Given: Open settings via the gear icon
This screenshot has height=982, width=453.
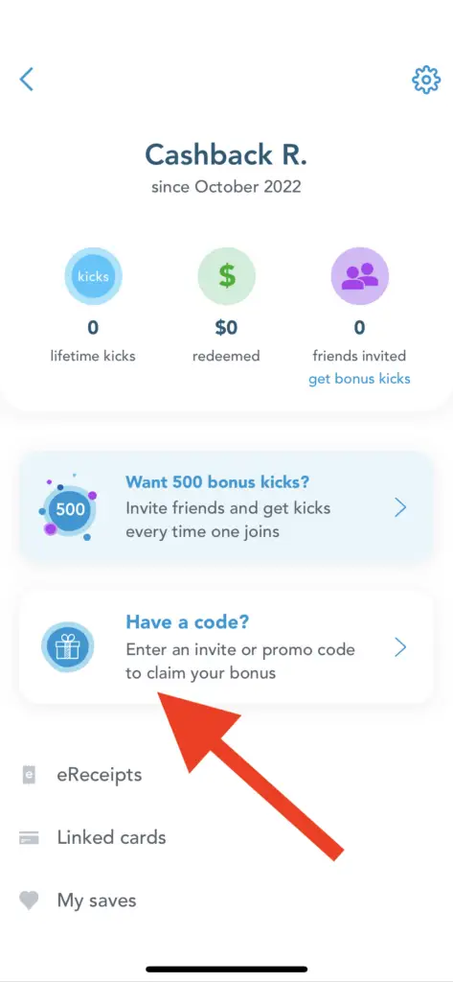Looking at the screenshot, I should click(x=425, y=81).
